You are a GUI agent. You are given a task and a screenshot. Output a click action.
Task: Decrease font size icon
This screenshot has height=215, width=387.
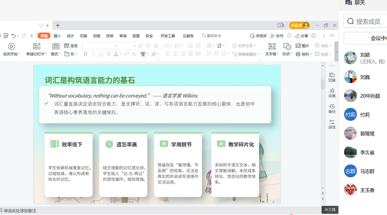(x=148, y=46)
